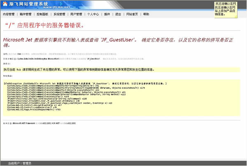Image resolution: width=247 pixels, height=166 pixels.
Task: Click the OleDbException first stack trace line
Action: pyautogui.click(x=85, y=83)
